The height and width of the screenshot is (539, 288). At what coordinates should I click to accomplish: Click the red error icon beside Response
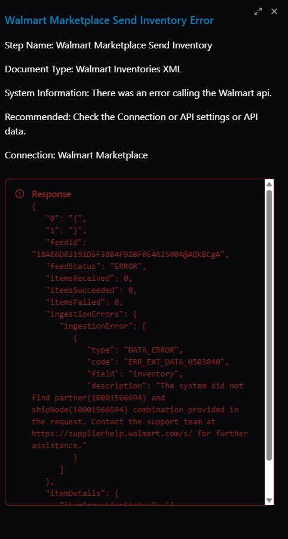(x=20, y=194)
